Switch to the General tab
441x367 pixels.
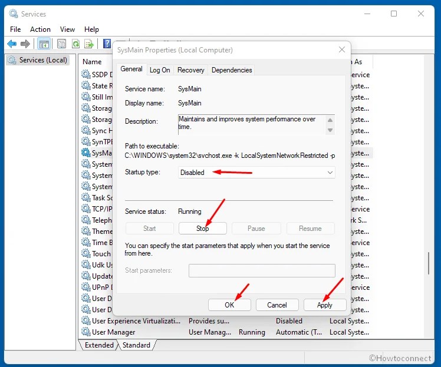coord(131,69)
